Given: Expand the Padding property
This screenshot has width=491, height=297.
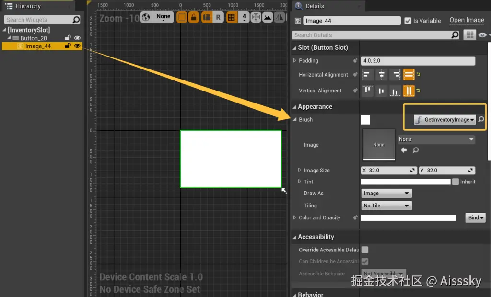Looking at the screenshot, I should (x=295, y=60).
